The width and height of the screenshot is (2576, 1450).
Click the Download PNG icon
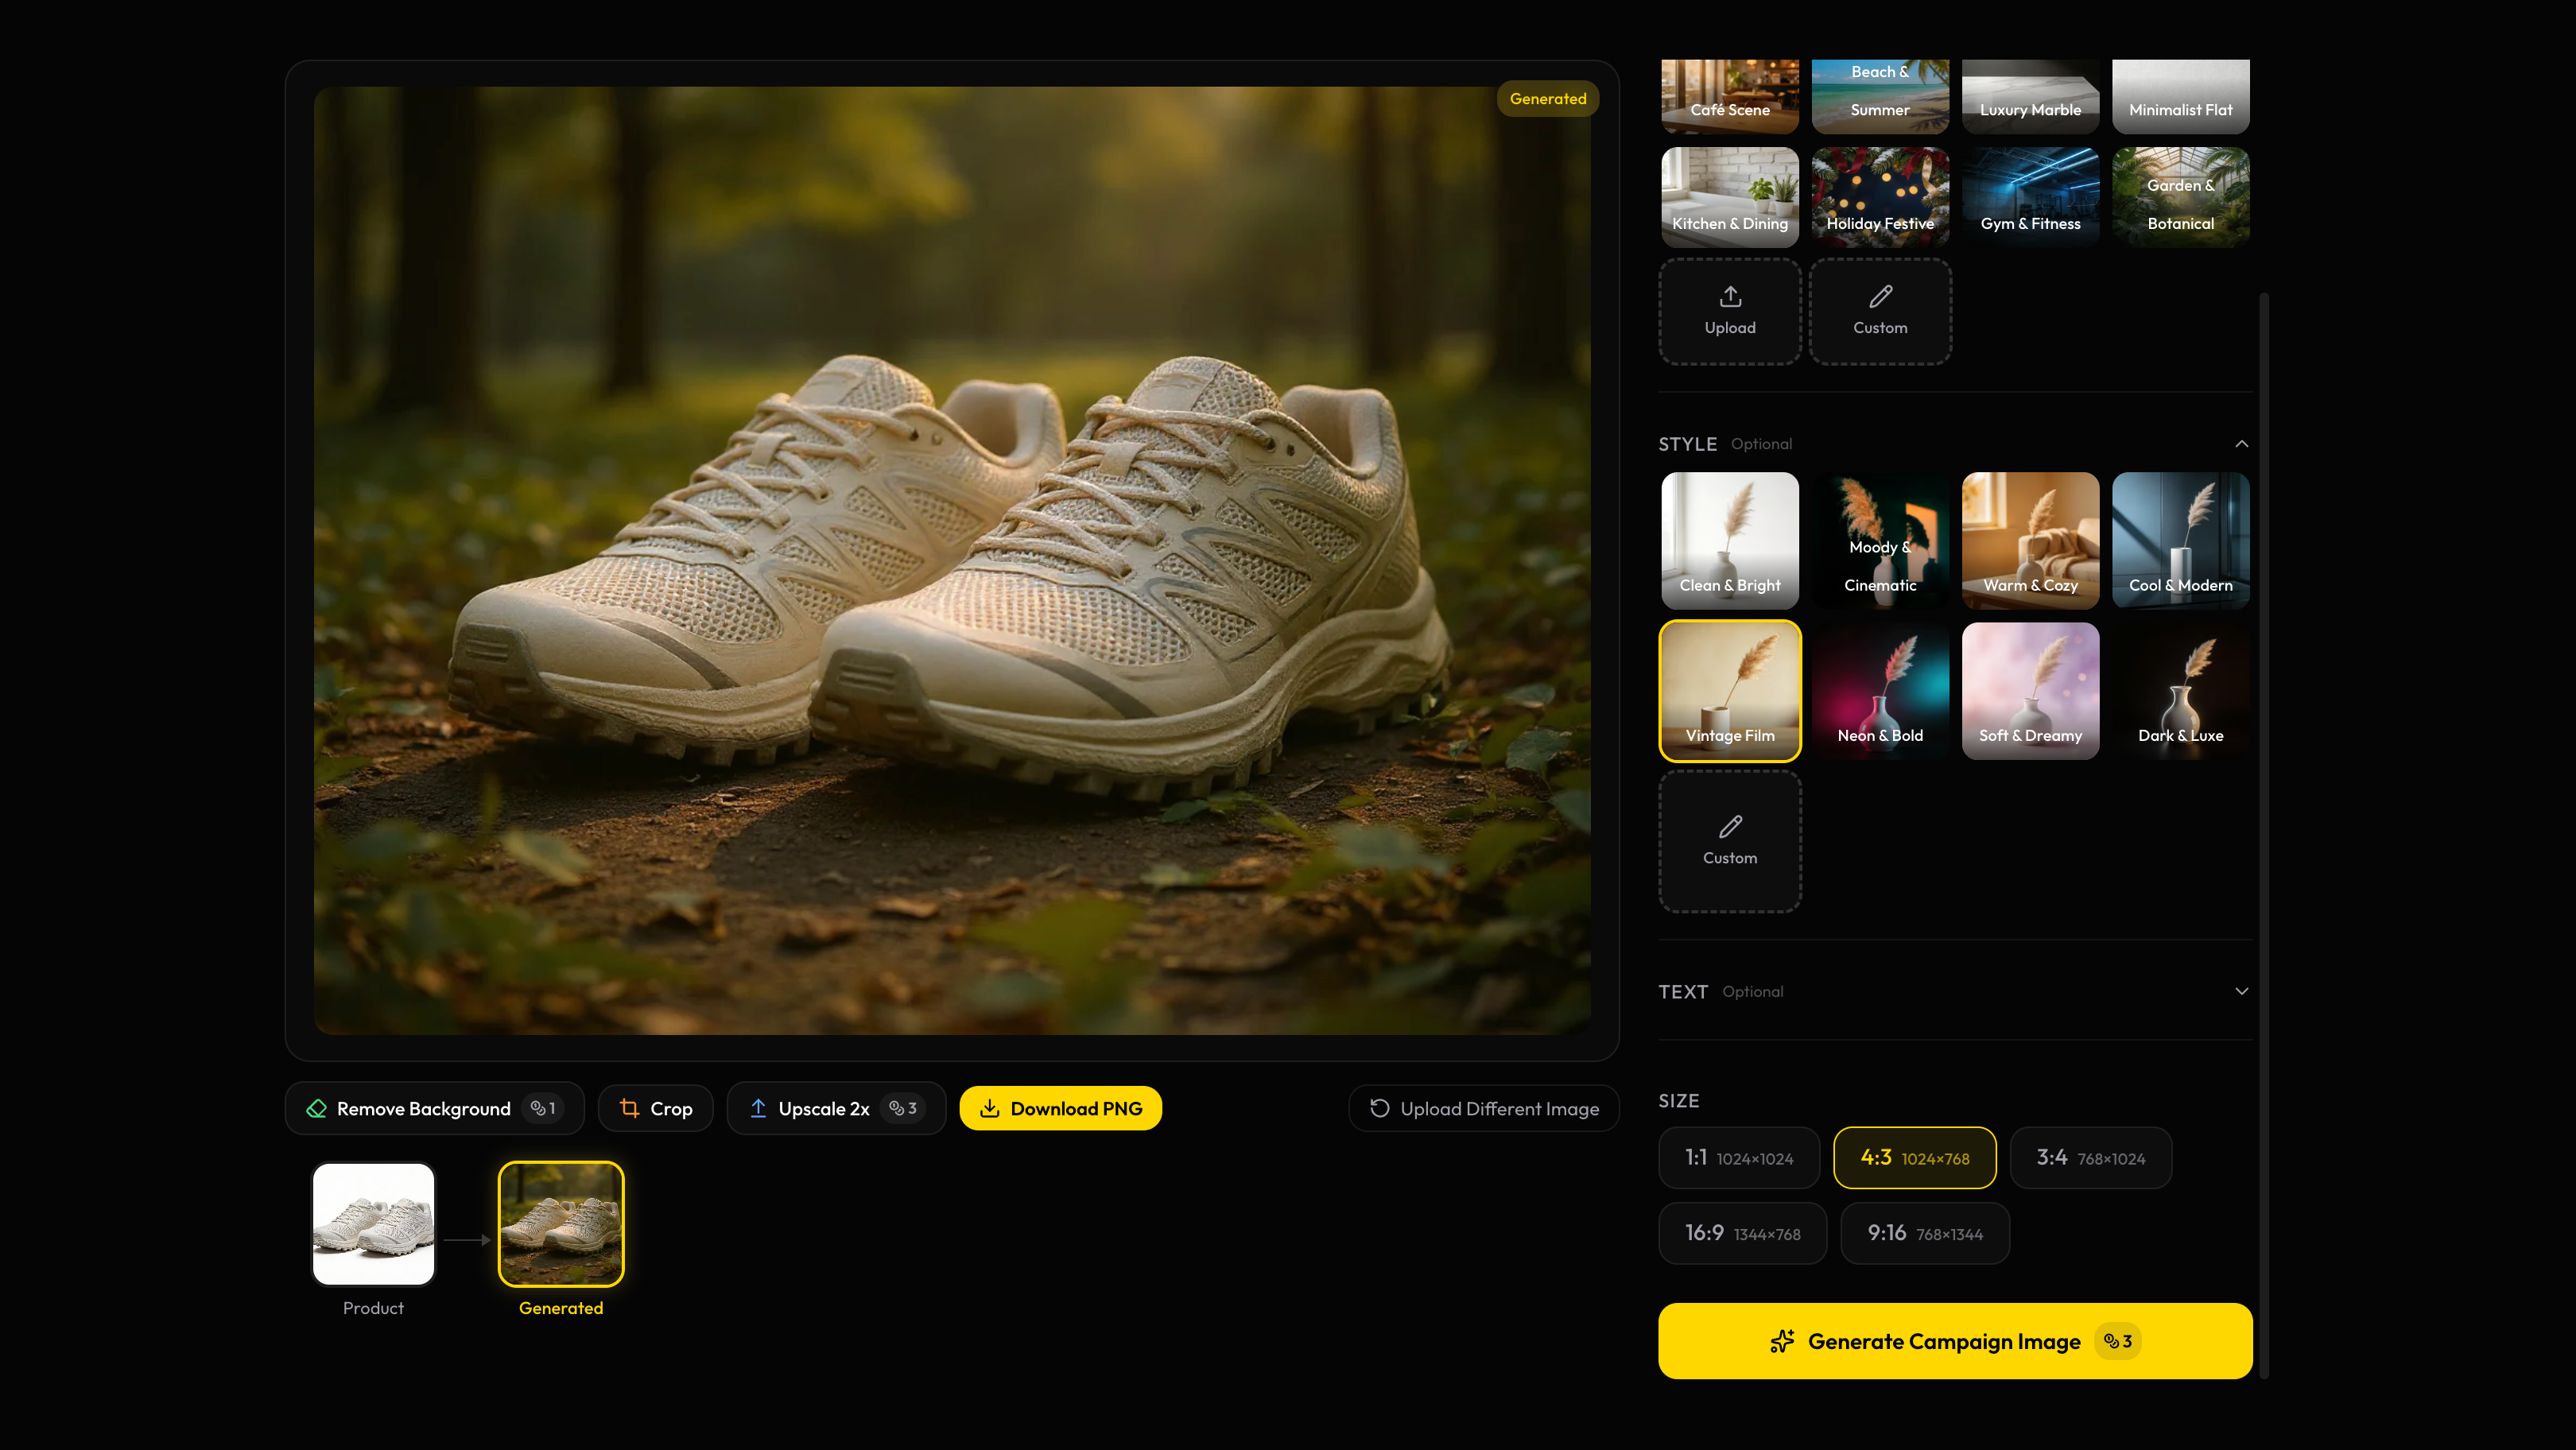point(989,1108)
